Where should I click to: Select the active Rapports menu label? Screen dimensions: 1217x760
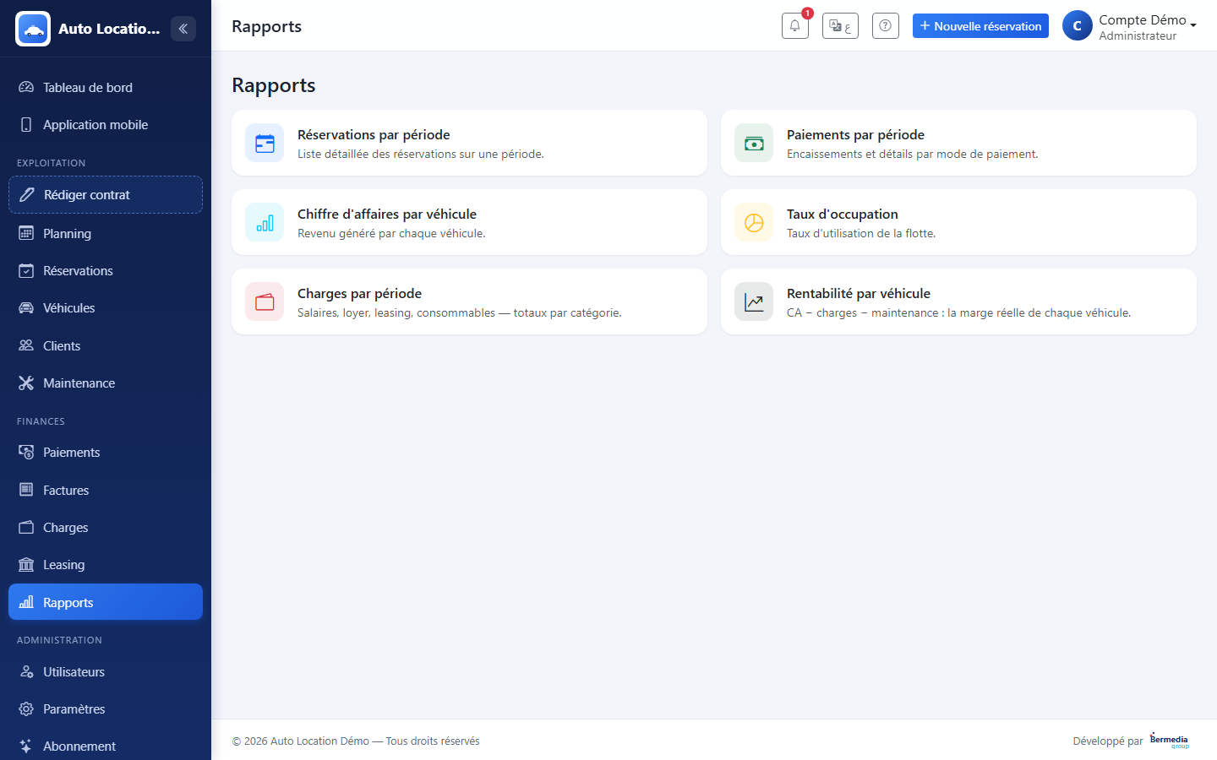click(68, 602)
